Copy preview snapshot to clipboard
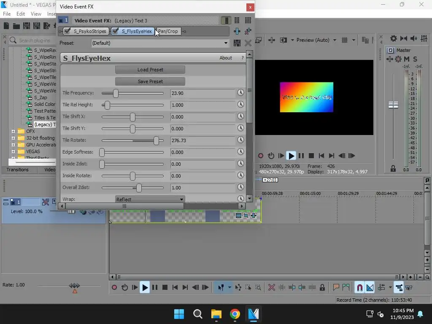 365,40
